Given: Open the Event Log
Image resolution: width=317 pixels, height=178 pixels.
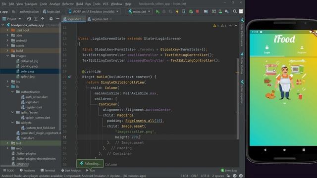Looking at the screenshot, I should coord(229,171).
